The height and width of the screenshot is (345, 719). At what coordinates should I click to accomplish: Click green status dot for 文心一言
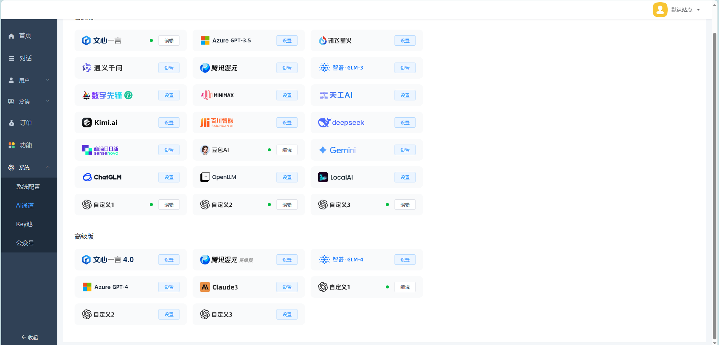point(151,40)
